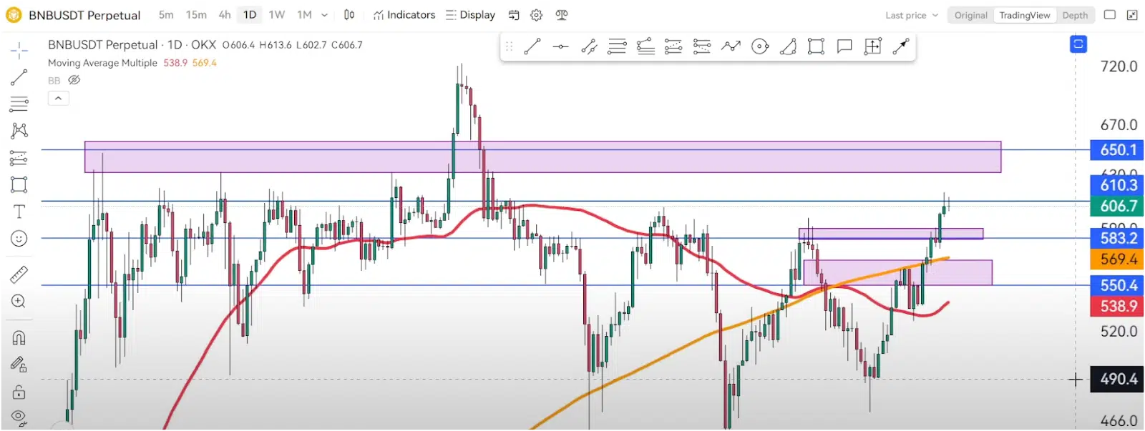
Task: Open the text annotation tool
Action: tap(19, 212)
